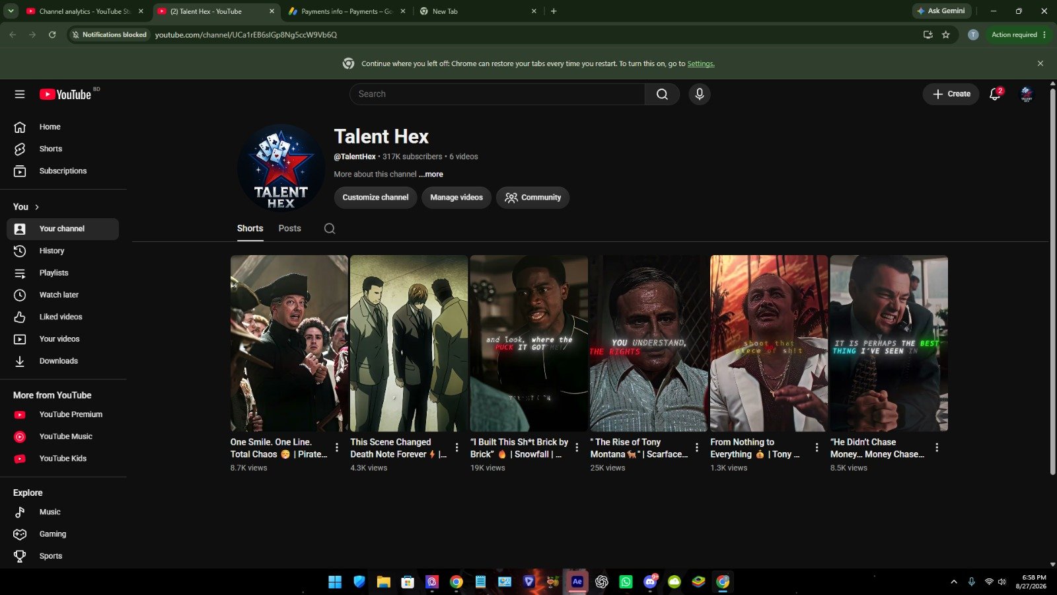The image size is (1057, 595).
Task: Select the Posts channel tab
Action: coord(289,228)
